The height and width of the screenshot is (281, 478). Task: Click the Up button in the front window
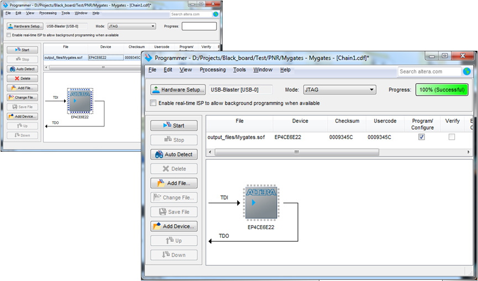174,241
